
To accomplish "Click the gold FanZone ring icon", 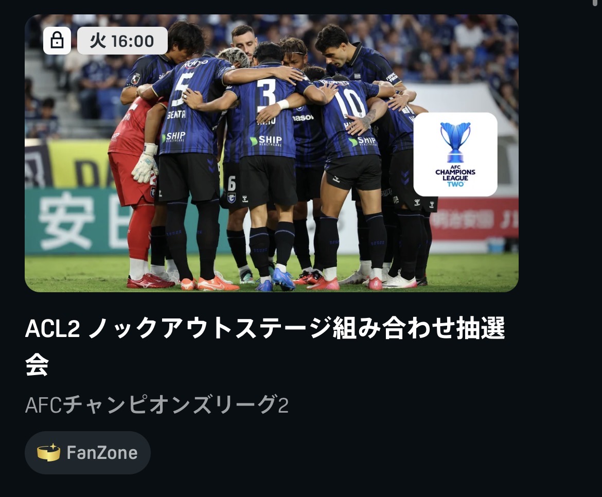I will pyautogui.click(x=48, y=452).
